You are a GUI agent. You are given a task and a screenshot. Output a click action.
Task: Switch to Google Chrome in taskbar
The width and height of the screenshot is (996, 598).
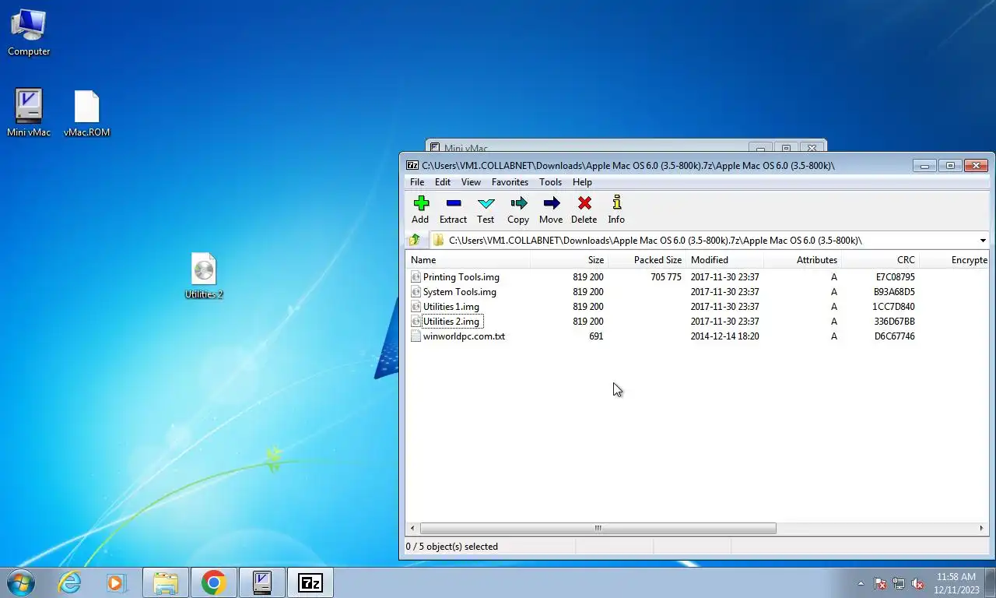[x=213, y=582]
